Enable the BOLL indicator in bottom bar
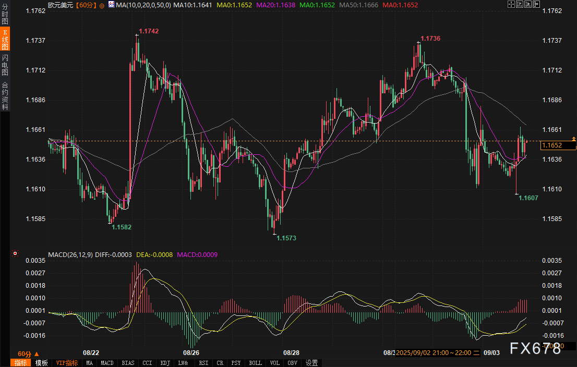 (x=255, y=363)
